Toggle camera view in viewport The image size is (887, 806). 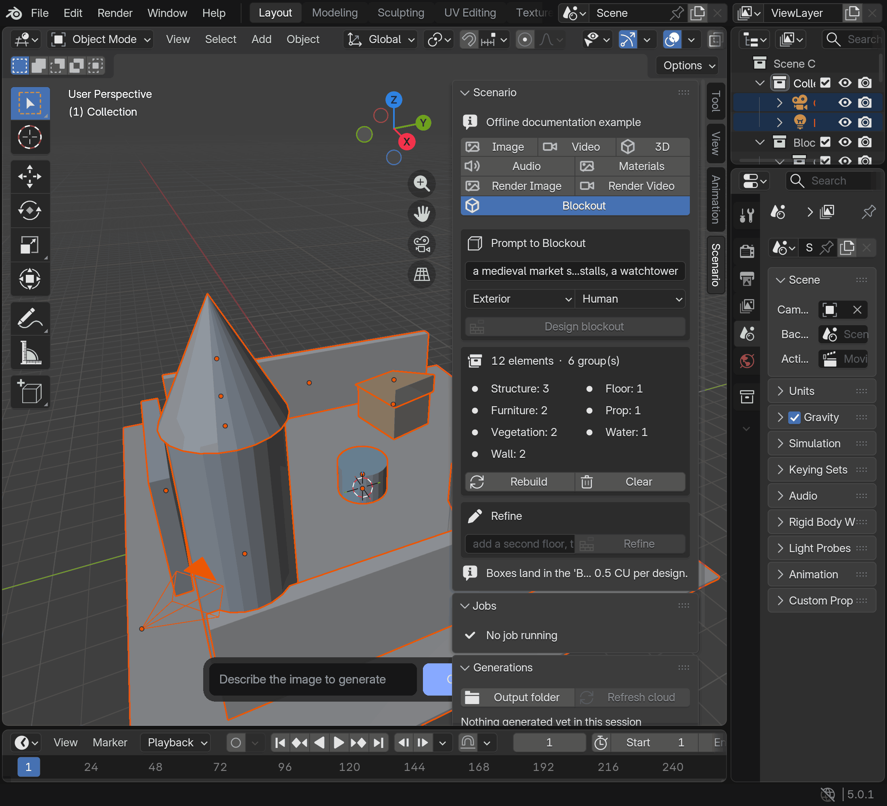click(421, 244)
